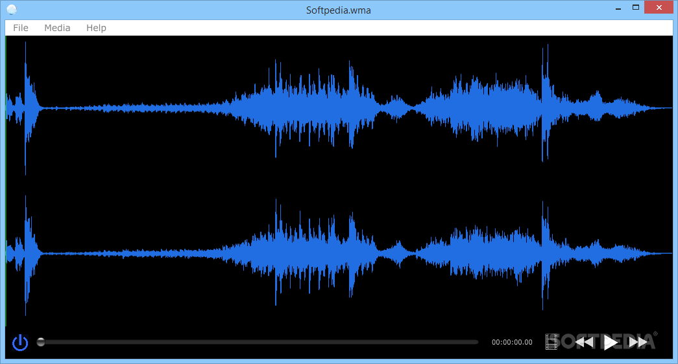Screen dimensions: 678x364
Task: Start playback with the play button
Action: (x=611, y=343)
